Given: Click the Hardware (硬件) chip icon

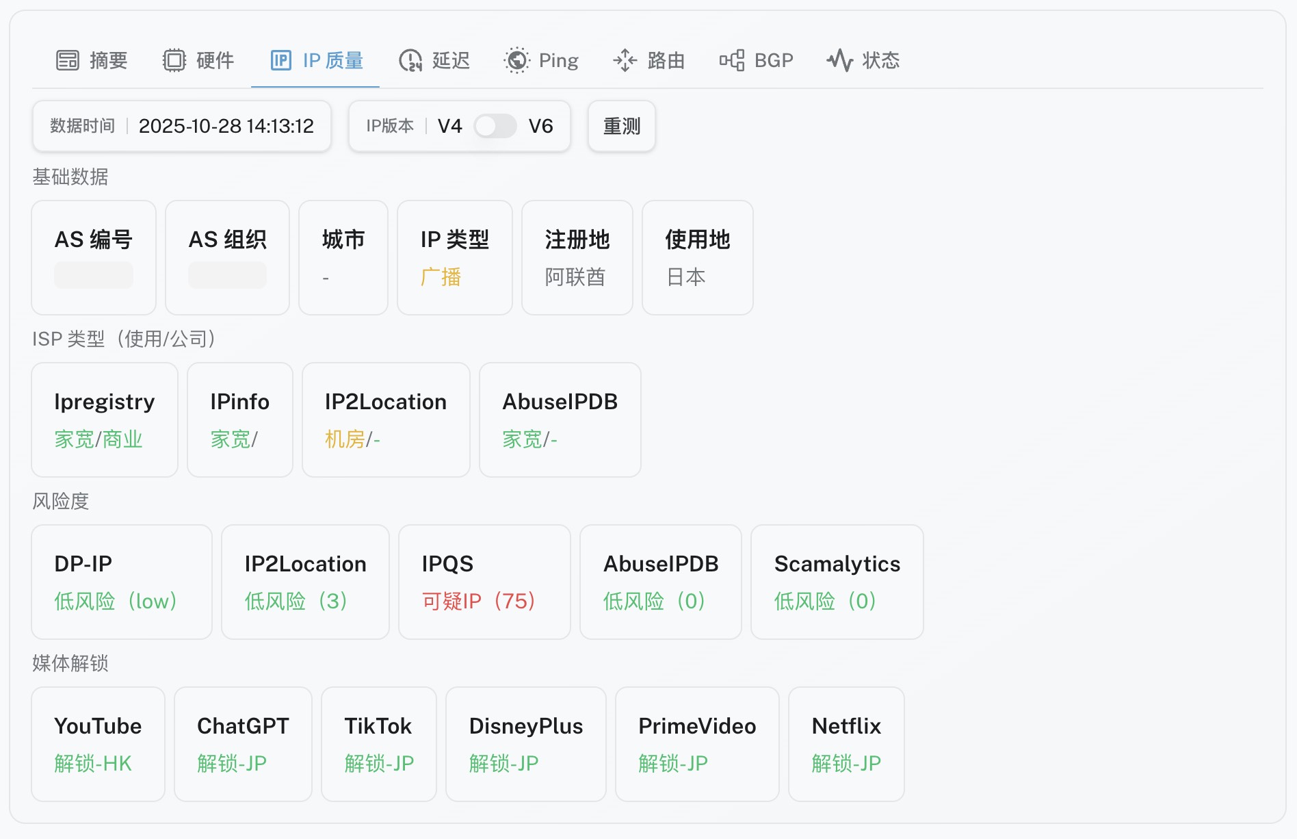Looking at the screenshot, I should tap(174, 60).
